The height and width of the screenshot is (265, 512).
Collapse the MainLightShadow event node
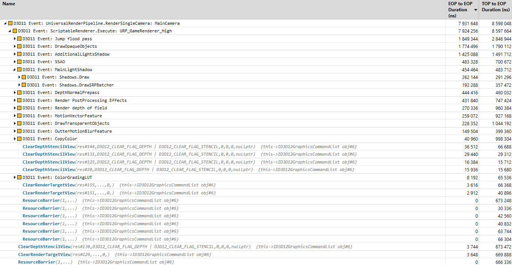pyautogui.click(x=15, y=70)
